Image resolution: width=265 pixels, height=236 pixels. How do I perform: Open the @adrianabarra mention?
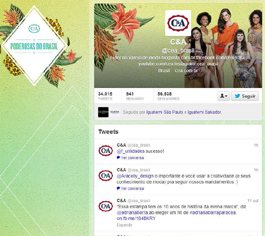pos(132,213)
